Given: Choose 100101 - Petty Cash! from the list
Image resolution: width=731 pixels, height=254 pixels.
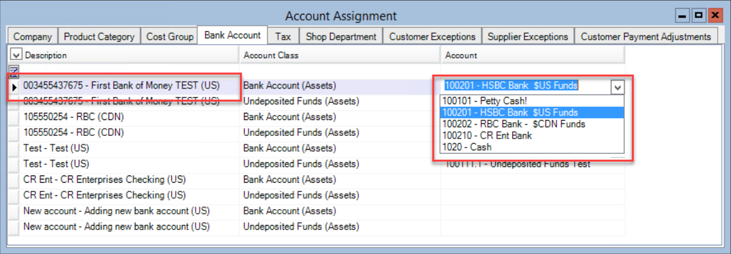Looking at the screenshot, I should tap(531, 100).
